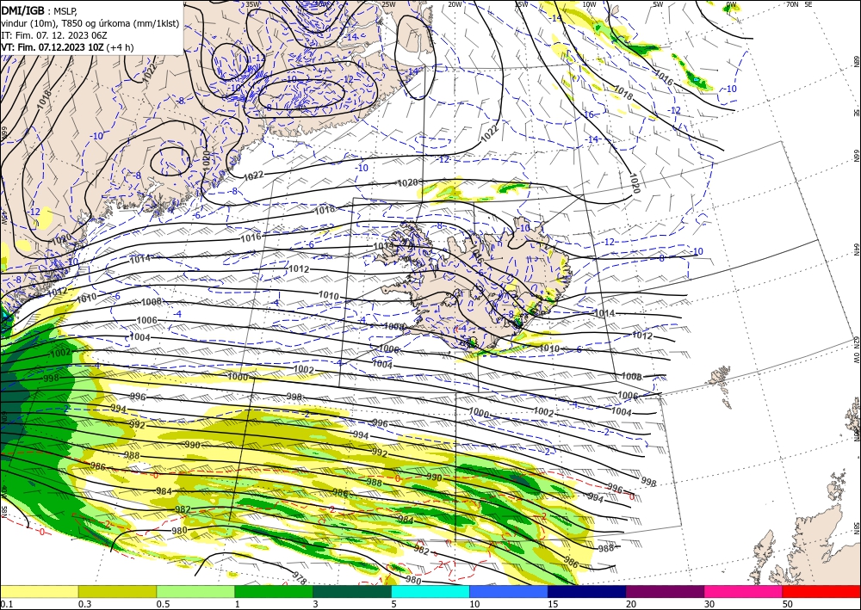This screenshot has height=610, width=861.
Task: Click the '25W' longitude label
Action: (388, 3)
